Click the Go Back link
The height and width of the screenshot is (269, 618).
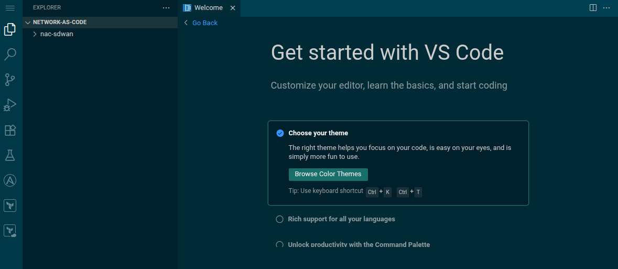pyautogui.click(x=204, y=23)
